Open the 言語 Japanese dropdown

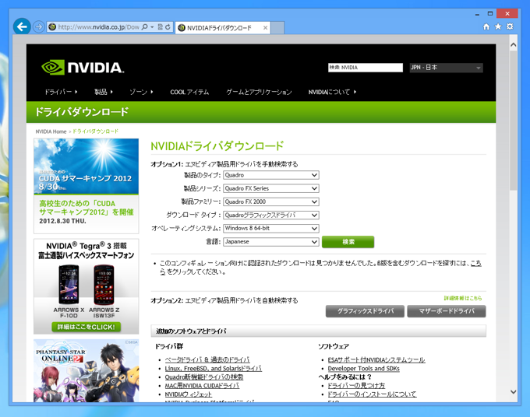271,241
